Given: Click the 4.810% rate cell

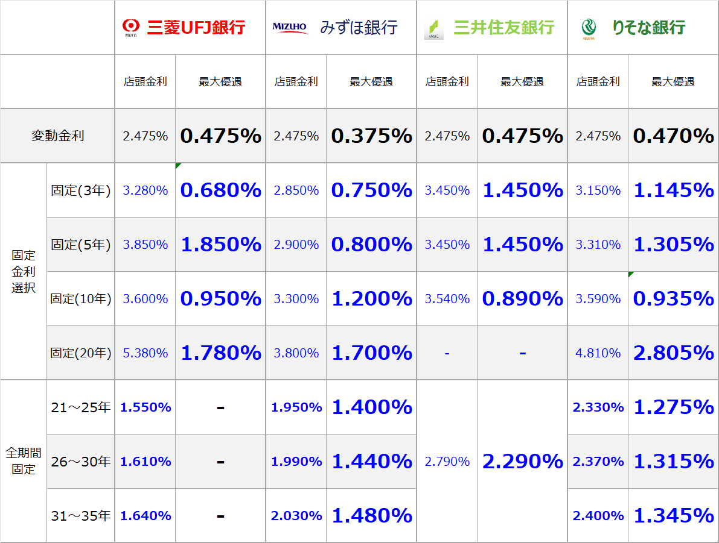Looking at the screenshot, I should pos(598,353).
